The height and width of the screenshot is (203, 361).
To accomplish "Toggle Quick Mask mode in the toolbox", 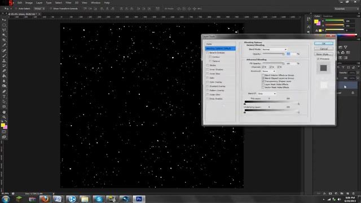I will (4, 132).
